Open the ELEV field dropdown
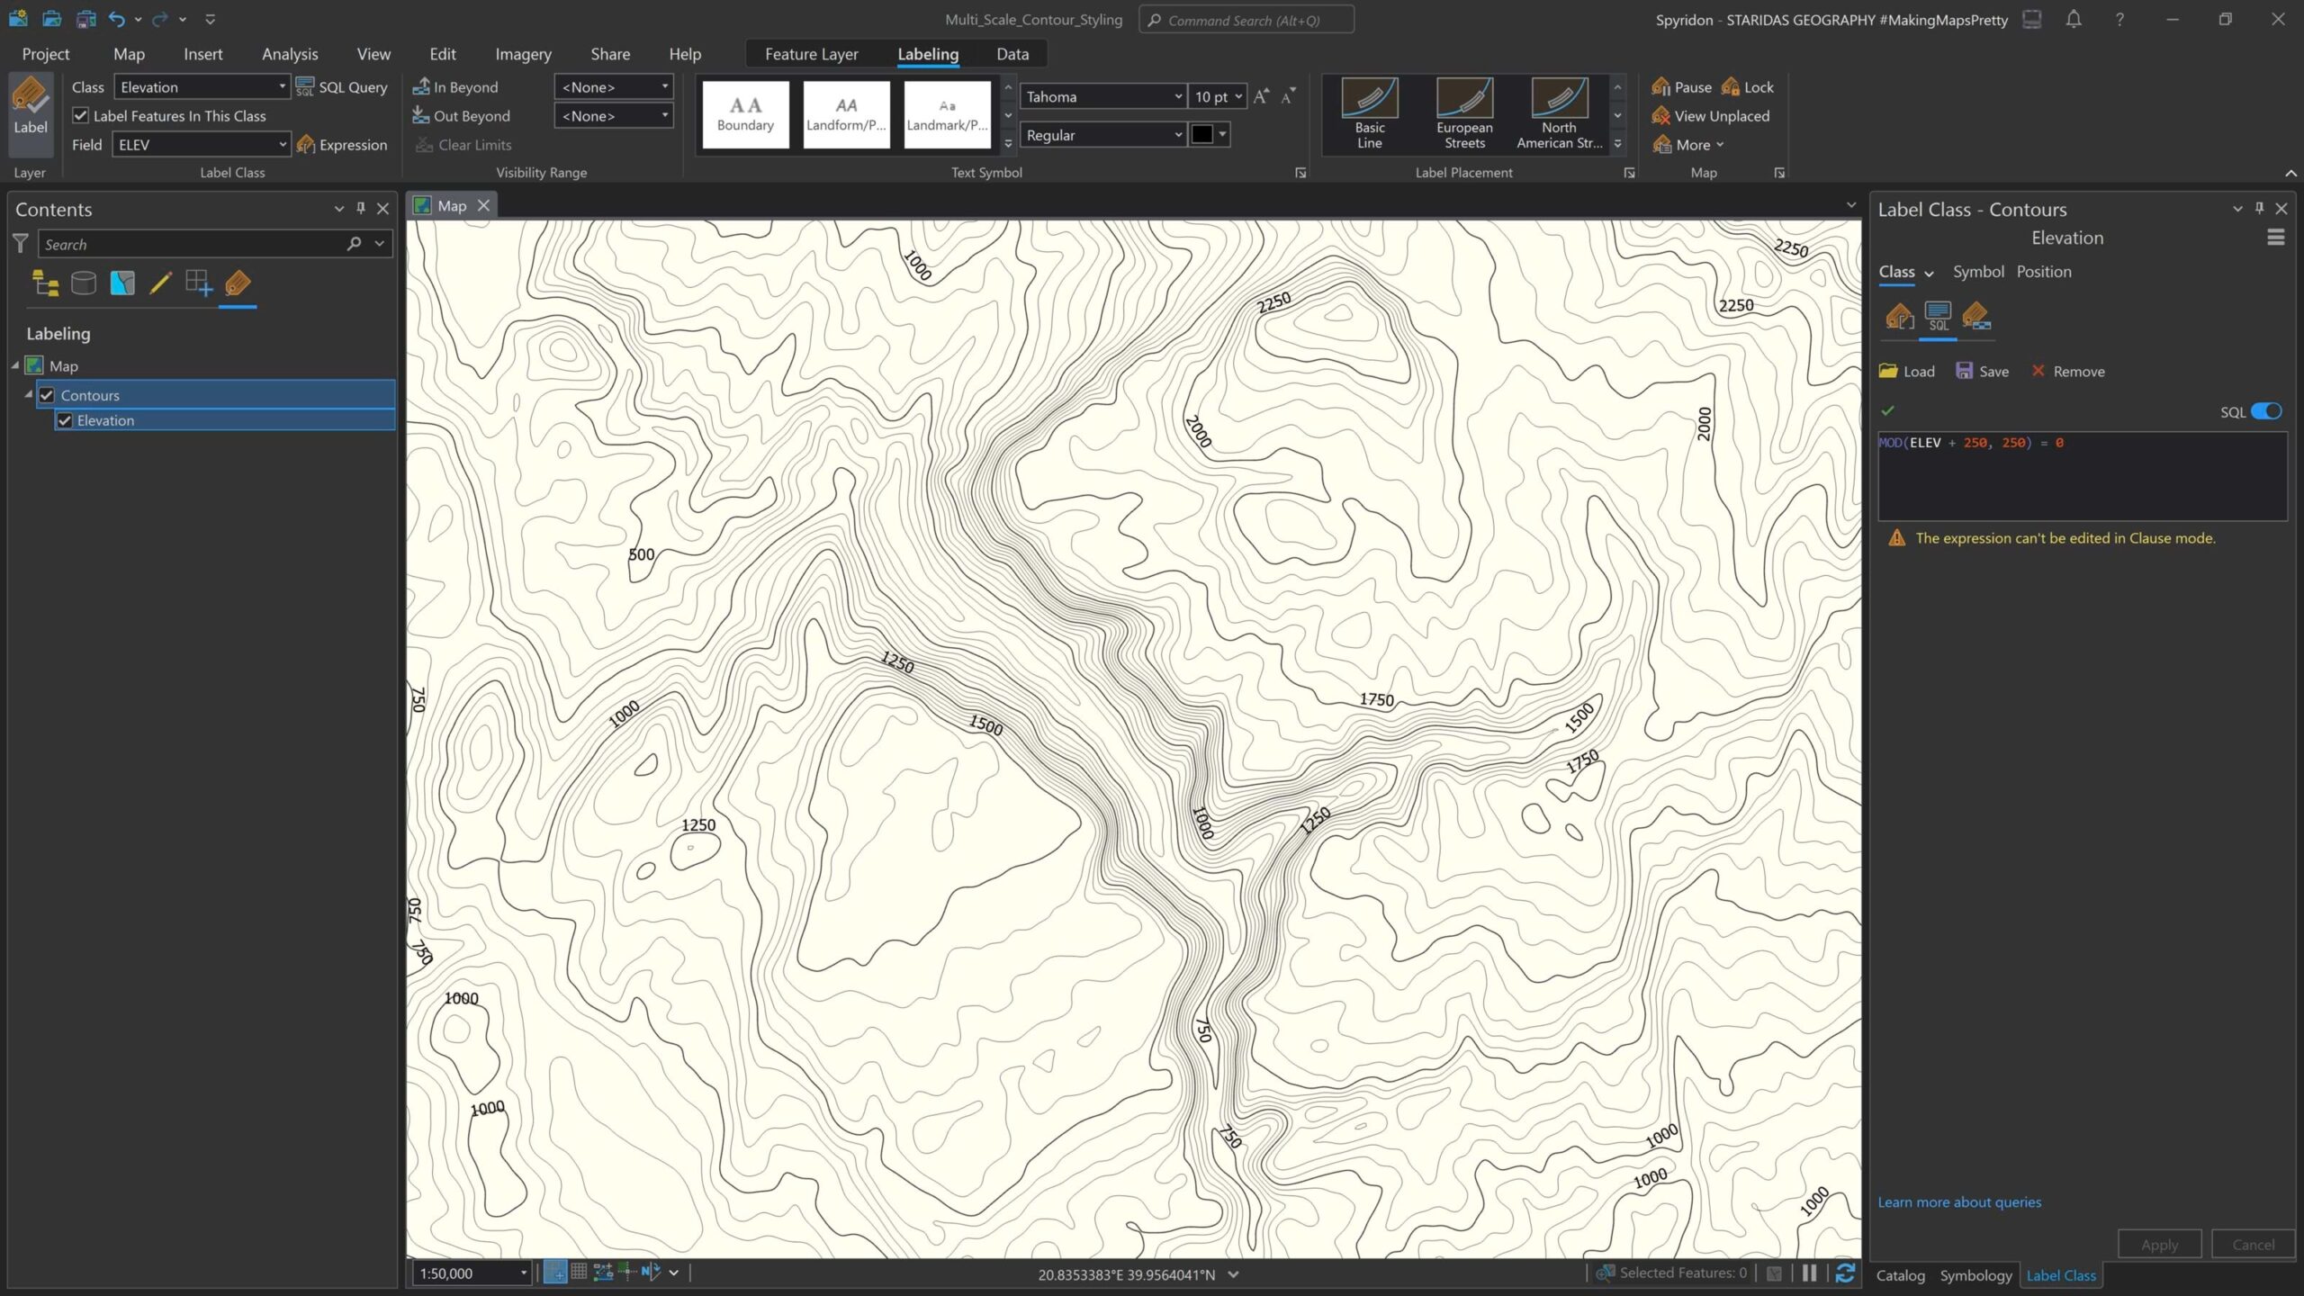This screenshot has width=2304, height=1296. coord(282,145)
